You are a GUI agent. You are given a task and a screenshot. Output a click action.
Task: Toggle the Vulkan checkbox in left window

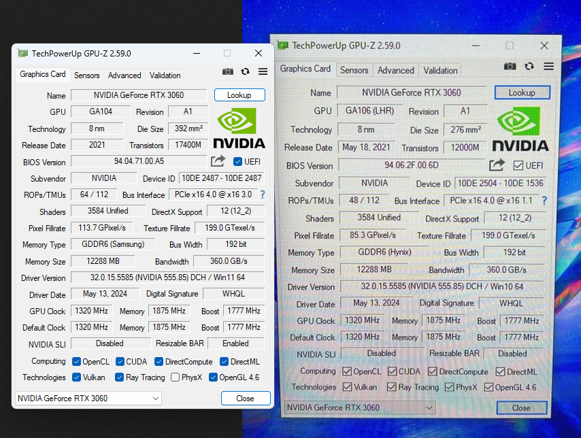click(x=77, y=377)
